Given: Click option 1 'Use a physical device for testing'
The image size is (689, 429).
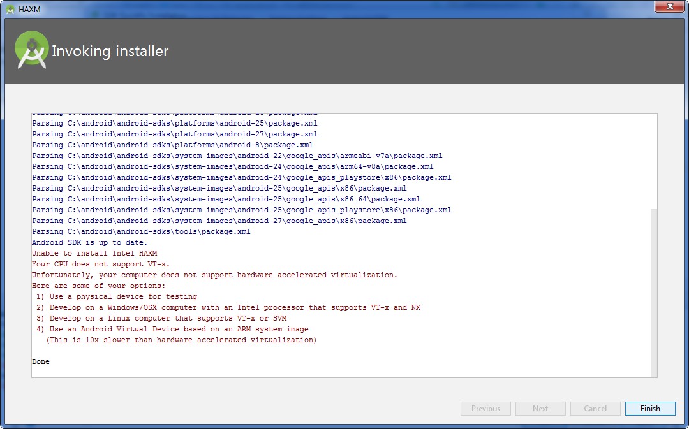Looking at the screenshot, I should tap(117, 297).
